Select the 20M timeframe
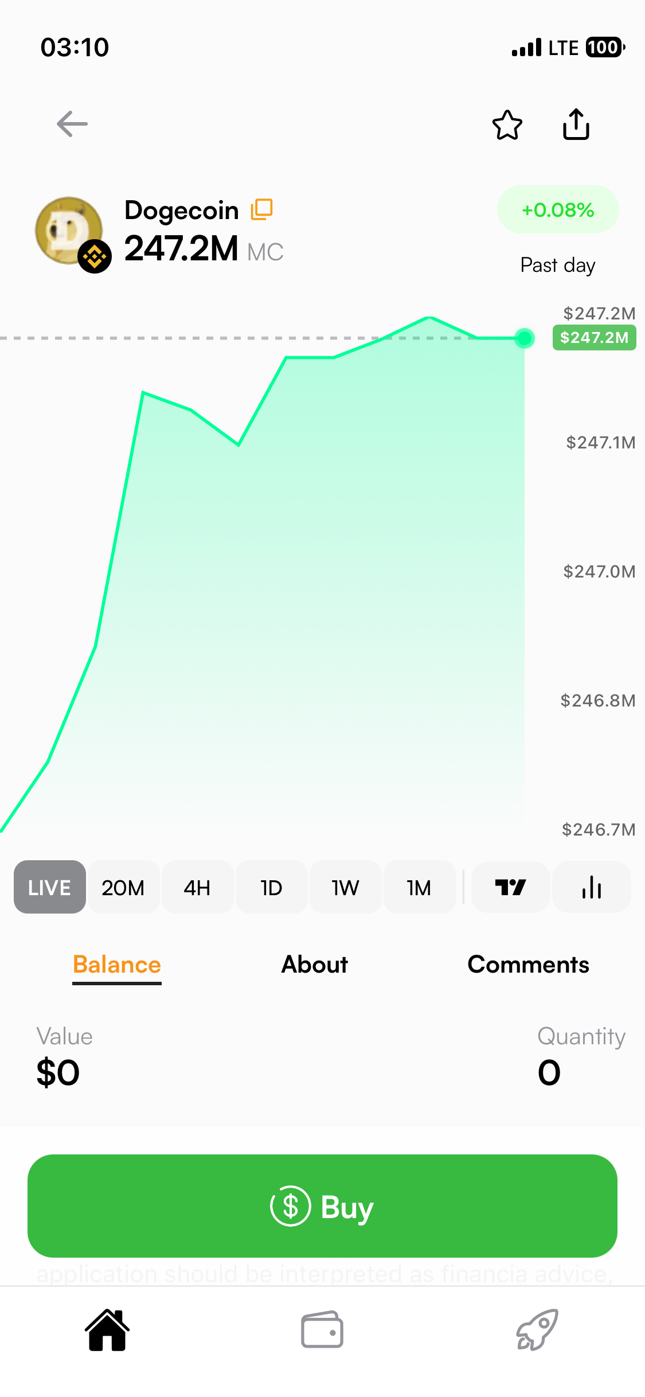645x1397 pixels. coord(123,887)
